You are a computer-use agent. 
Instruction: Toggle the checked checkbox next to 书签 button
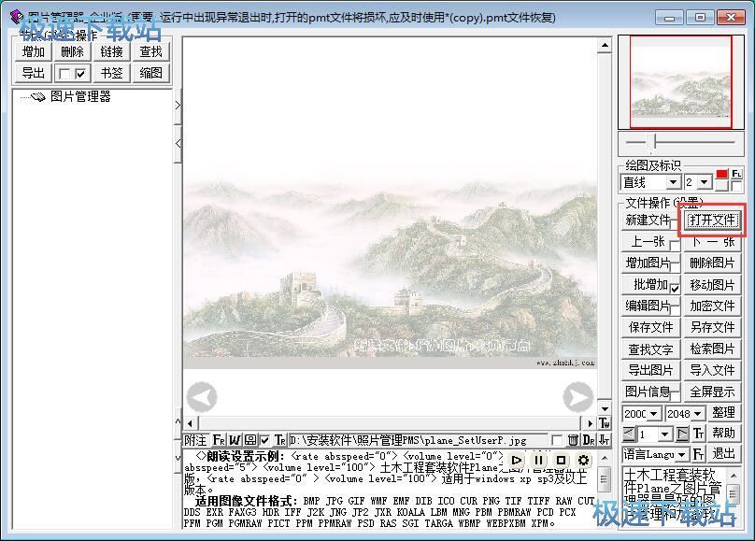click(x=80, y=73)
